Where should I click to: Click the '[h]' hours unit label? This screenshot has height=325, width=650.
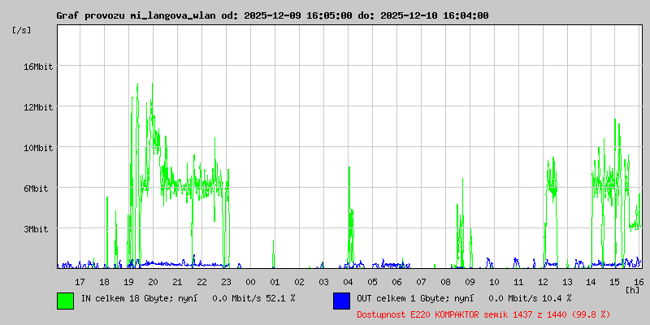coord(632,290)
